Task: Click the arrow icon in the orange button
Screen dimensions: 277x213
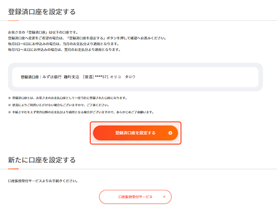Action: click(170, 133)
